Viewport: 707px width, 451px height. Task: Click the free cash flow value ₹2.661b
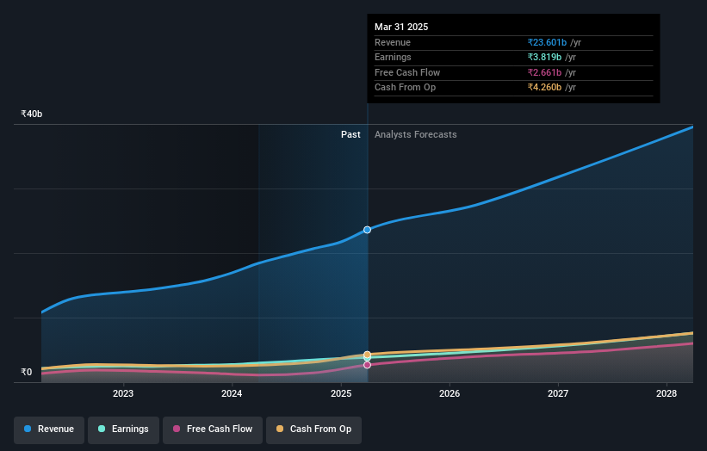[x=545, y=72]
